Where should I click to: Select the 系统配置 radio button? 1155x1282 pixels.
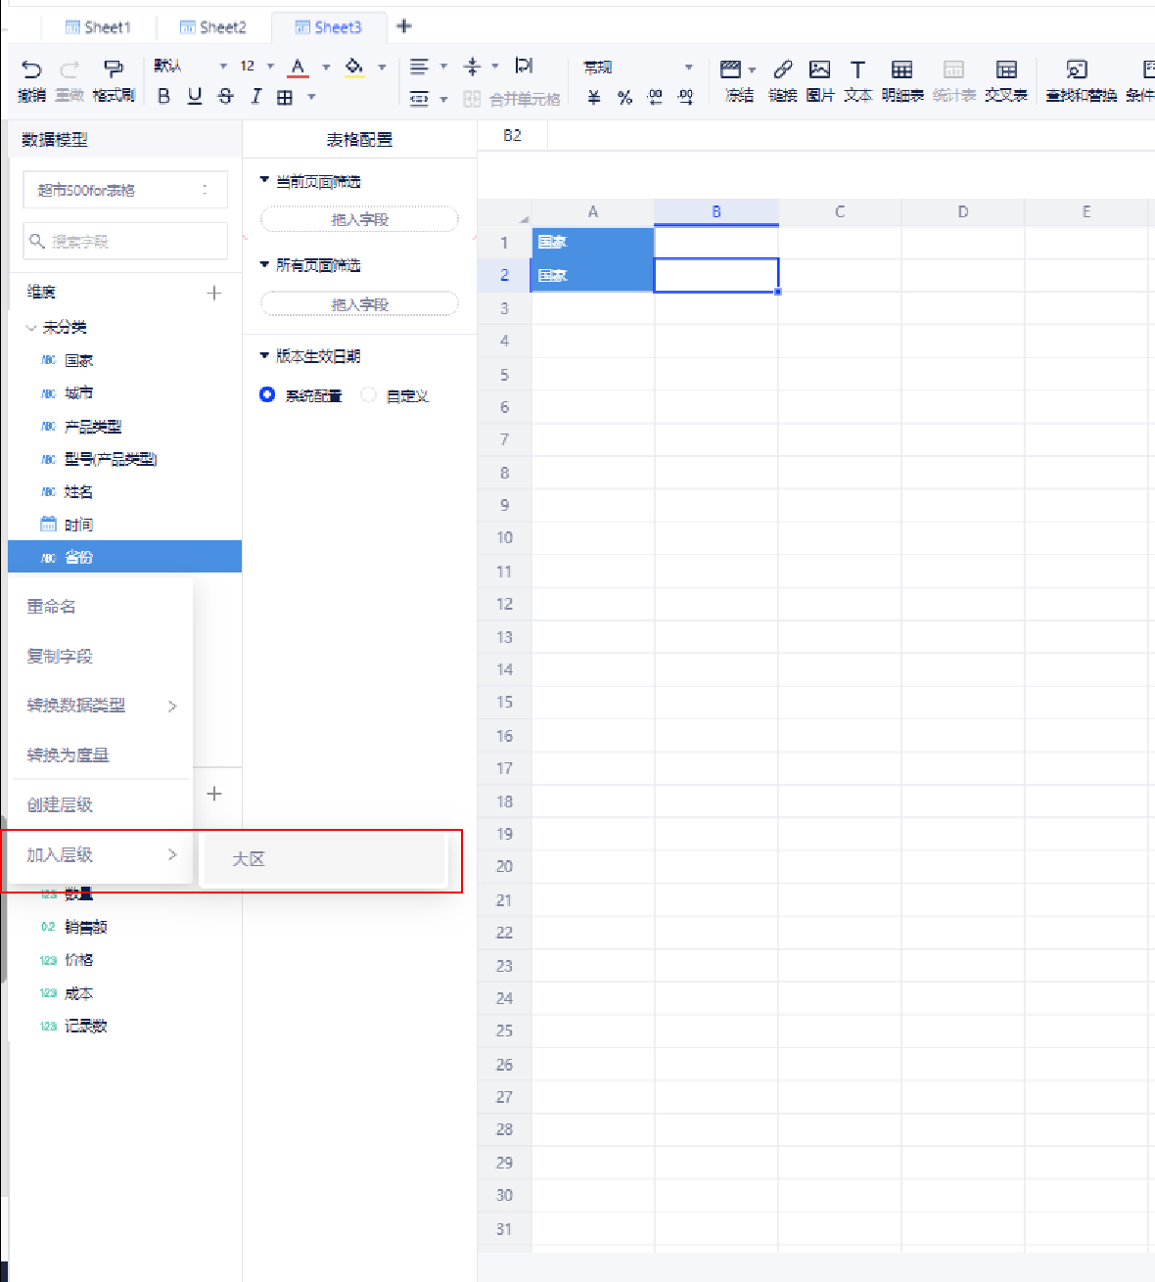click(267, 394)
